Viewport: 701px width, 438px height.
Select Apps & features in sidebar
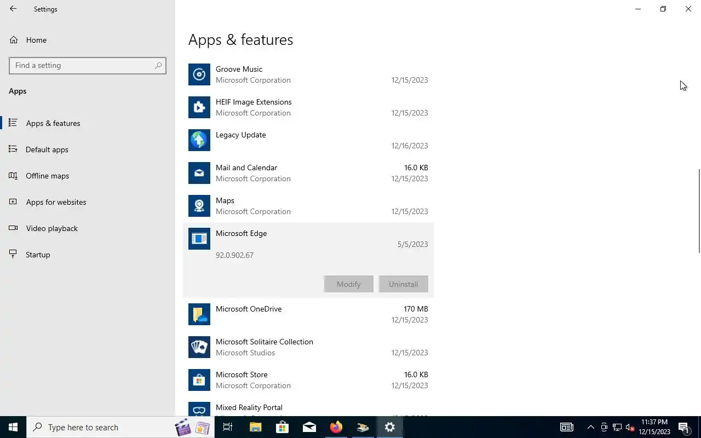click(88, 123)
